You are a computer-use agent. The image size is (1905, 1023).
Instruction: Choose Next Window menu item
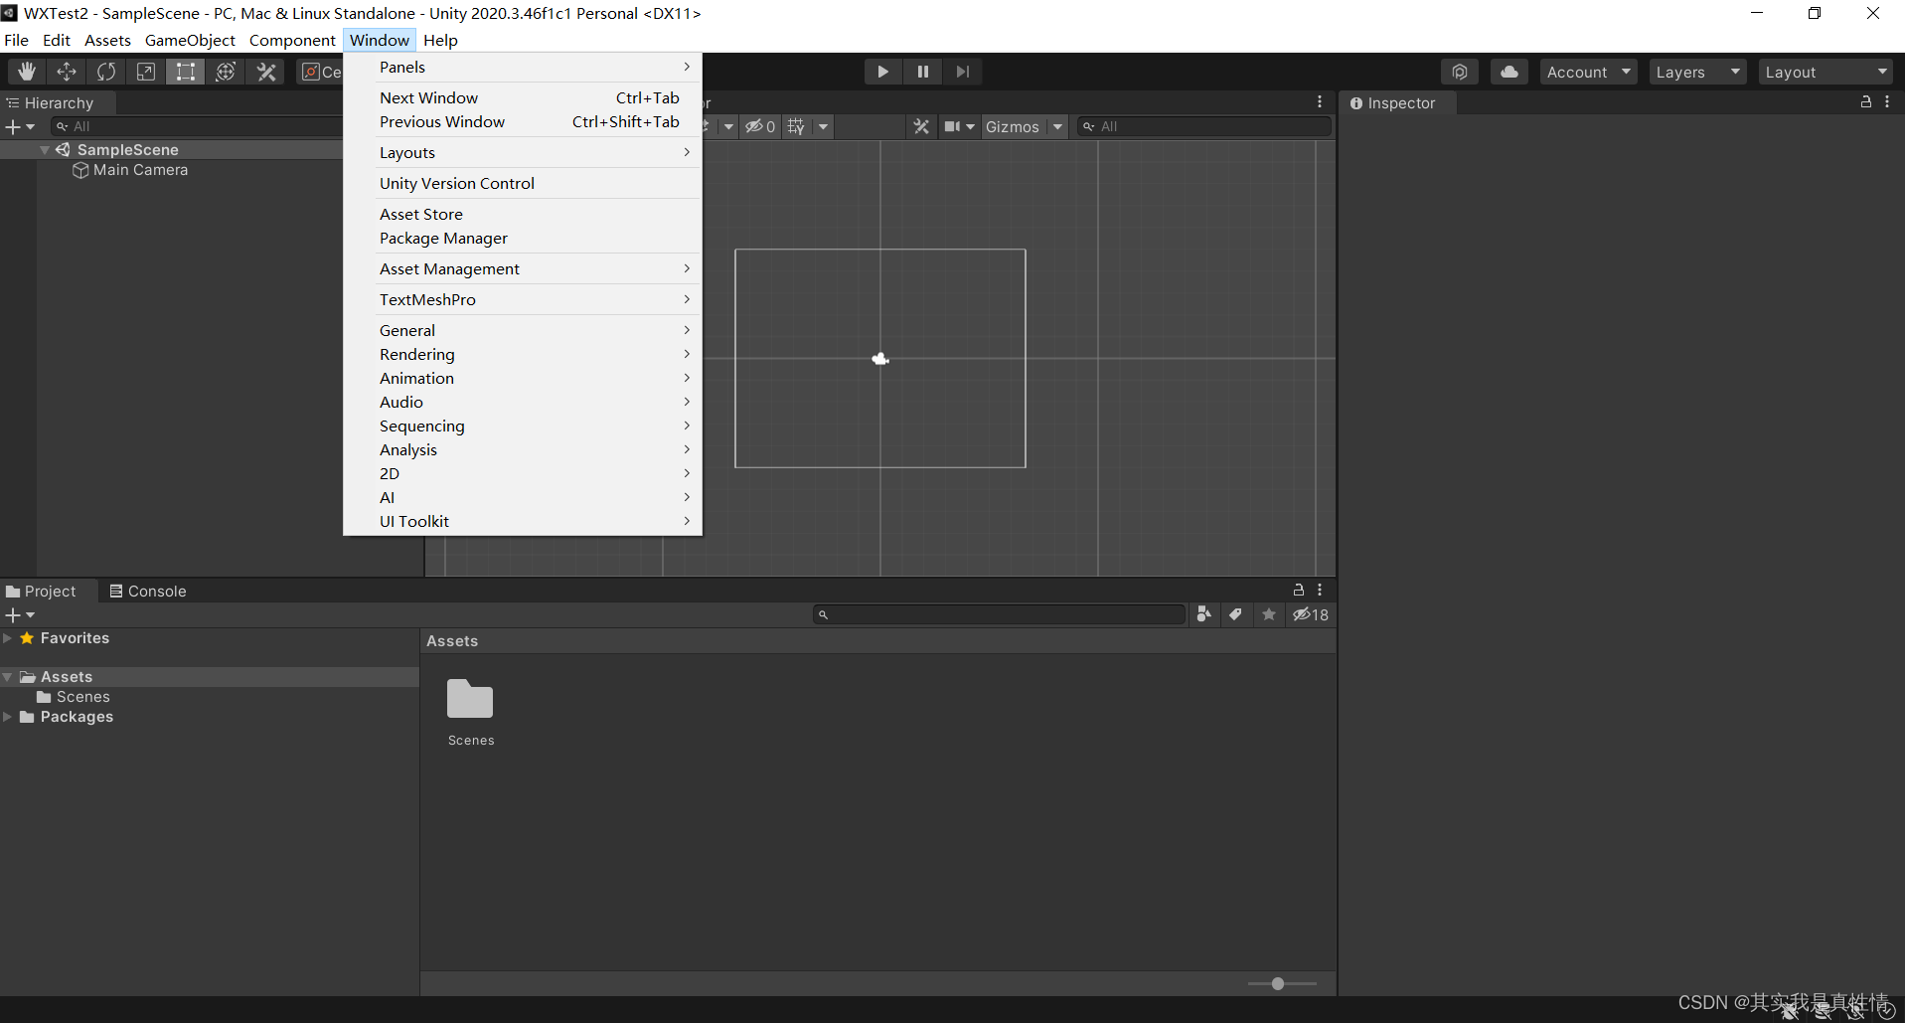coord(523,98)
